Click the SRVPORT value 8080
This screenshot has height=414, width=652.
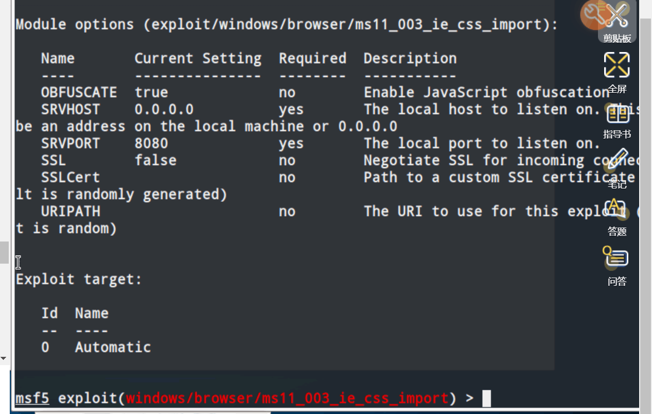[151, 143]
